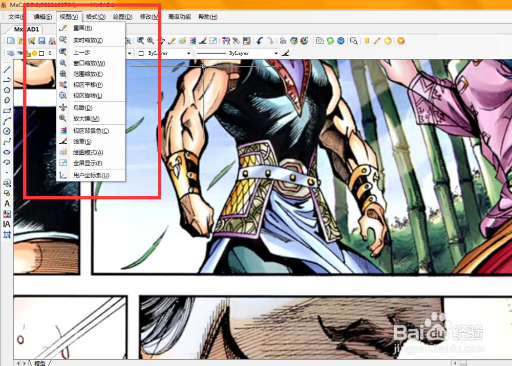Screen dimensions: 512x366
Task: Choose 范围缩放(E) menu entry
Action: tap(91, 74)
